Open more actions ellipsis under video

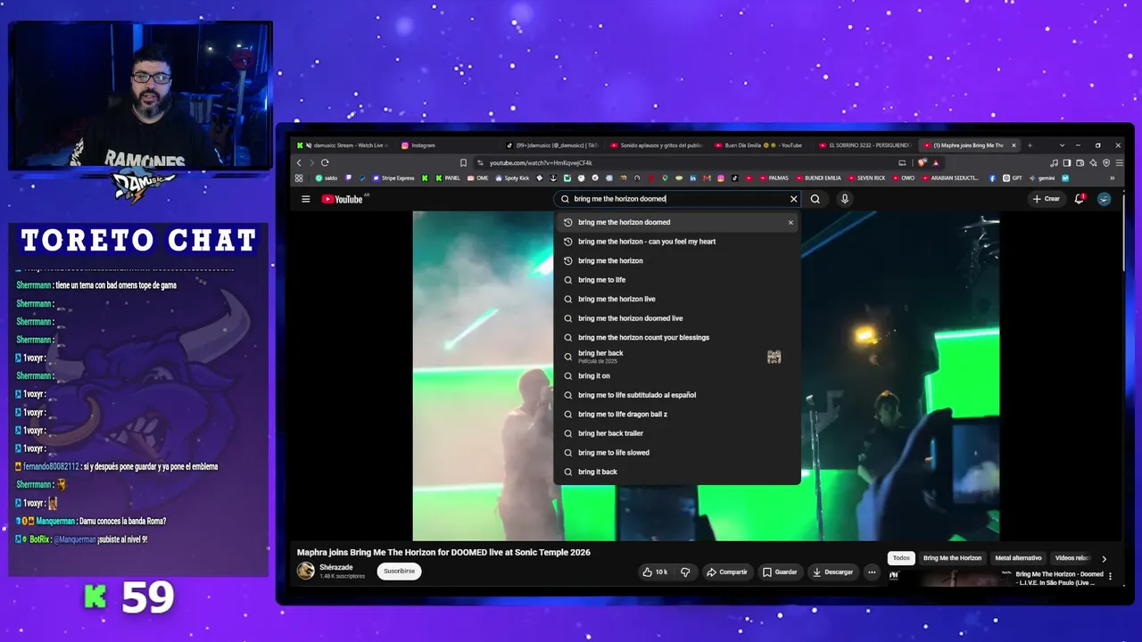[x=872, y=572]
